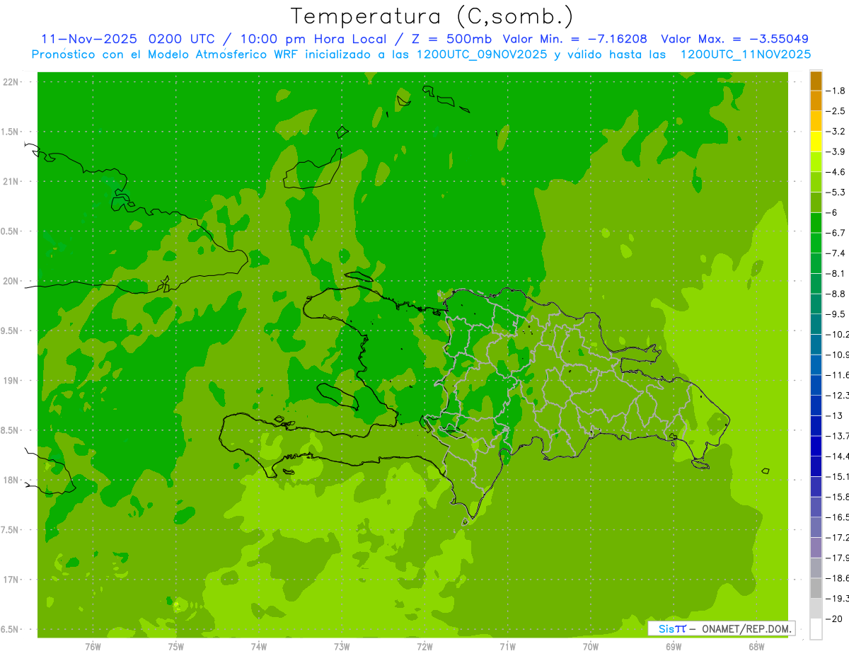Click the '-7.4' colorbar value

tap(836, 253)
